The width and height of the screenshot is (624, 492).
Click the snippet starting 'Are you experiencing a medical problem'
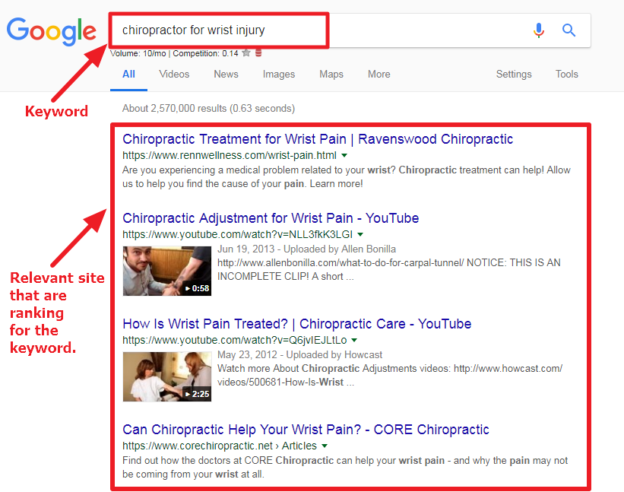pos(347,176)
